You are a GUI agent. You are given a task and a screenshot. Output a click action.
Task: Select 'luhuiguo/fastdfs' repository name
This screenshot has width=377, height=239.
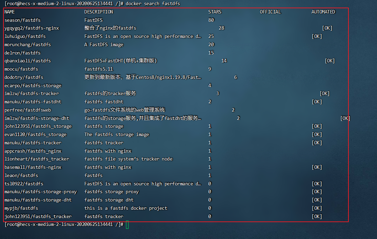[x=25, y=36]
